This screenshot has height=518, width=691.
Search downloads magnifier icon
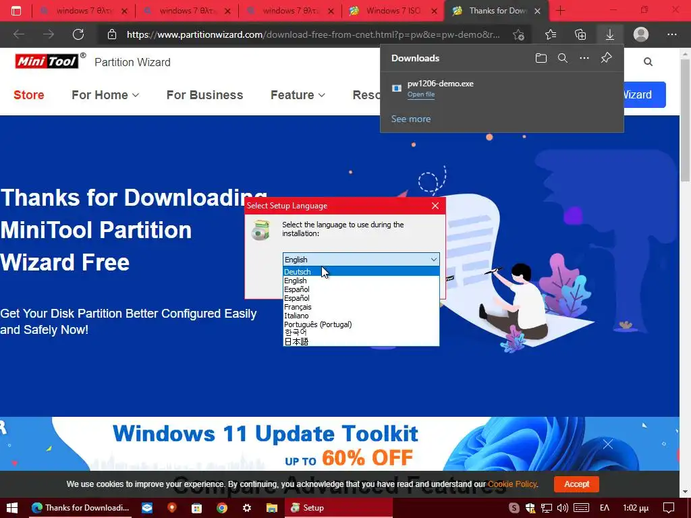point(563,58)
